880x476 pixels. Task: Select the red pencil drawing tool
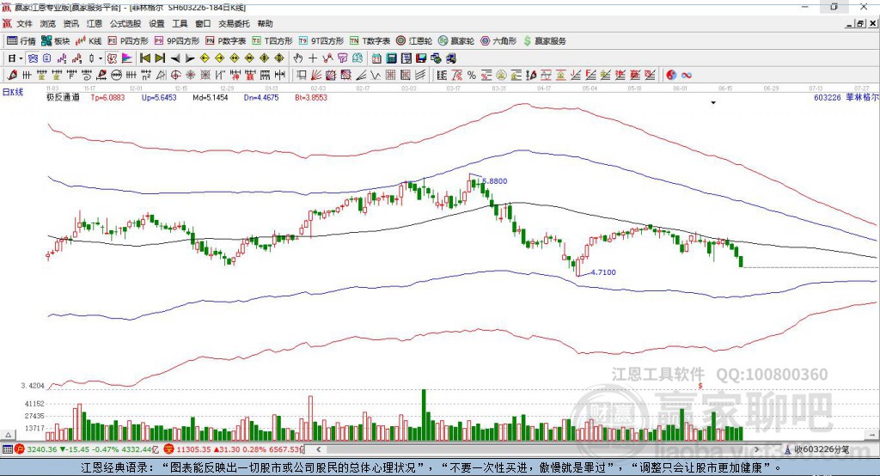(x=12, y=75)
